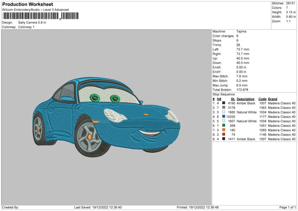The height and width of the screenshot is (211, 298).
Task: Click the barcode under the worksheet title
Action: [31, 16]
